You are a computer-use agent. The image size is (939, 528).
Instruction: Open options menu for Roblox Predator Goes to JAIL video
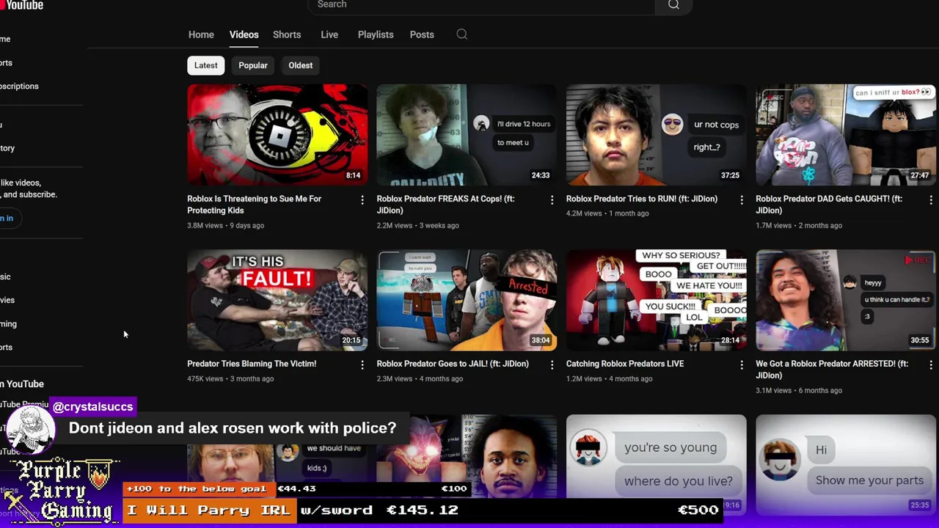point(552,364)
